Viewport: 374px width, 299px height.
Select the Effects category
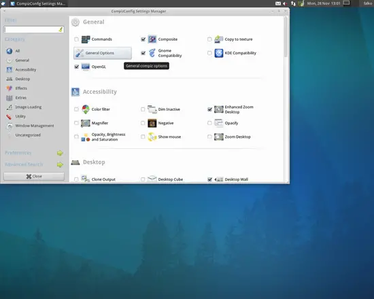(21, 88)
